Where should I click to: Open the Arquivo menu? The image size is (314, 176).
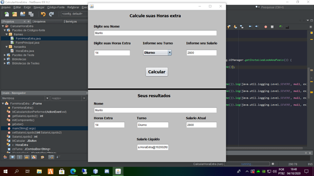point(6,7)
